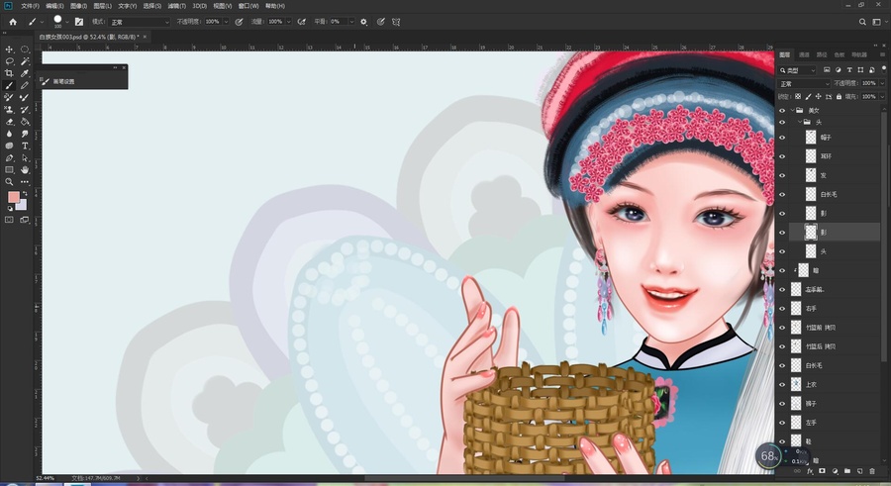Toggle lock transparent pixels icon

click(x=798, y=97)
